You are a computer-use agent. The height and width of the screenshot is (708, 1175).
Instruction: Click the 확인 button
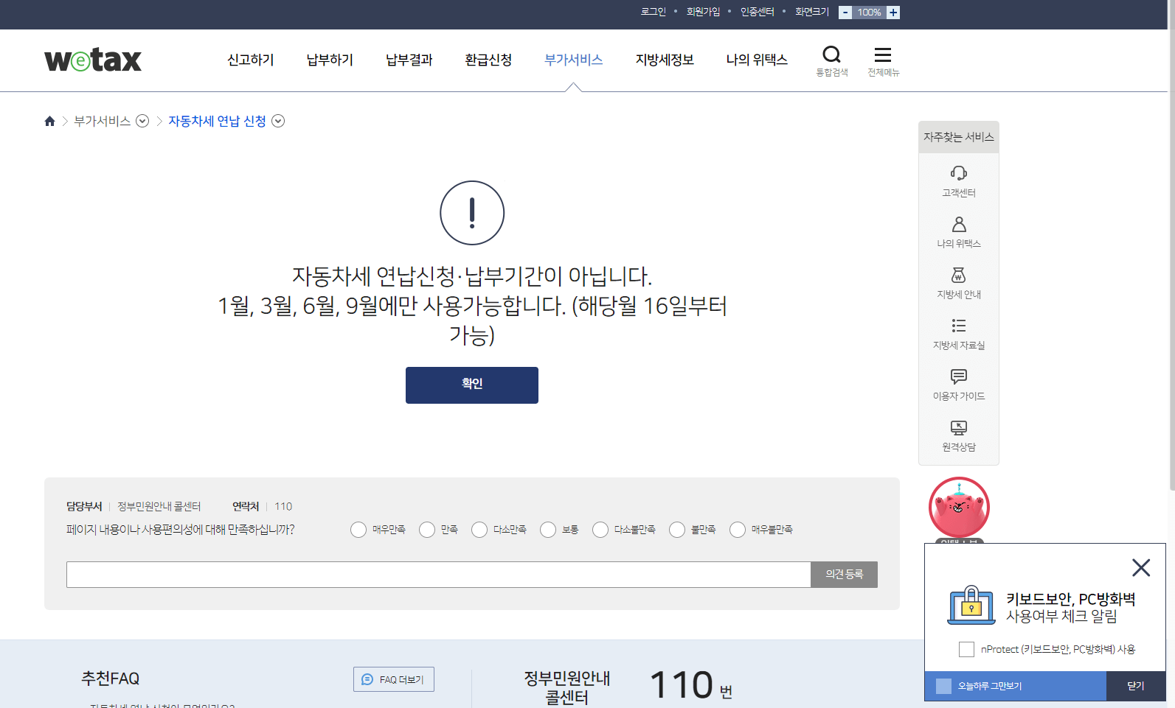point(472,385)
